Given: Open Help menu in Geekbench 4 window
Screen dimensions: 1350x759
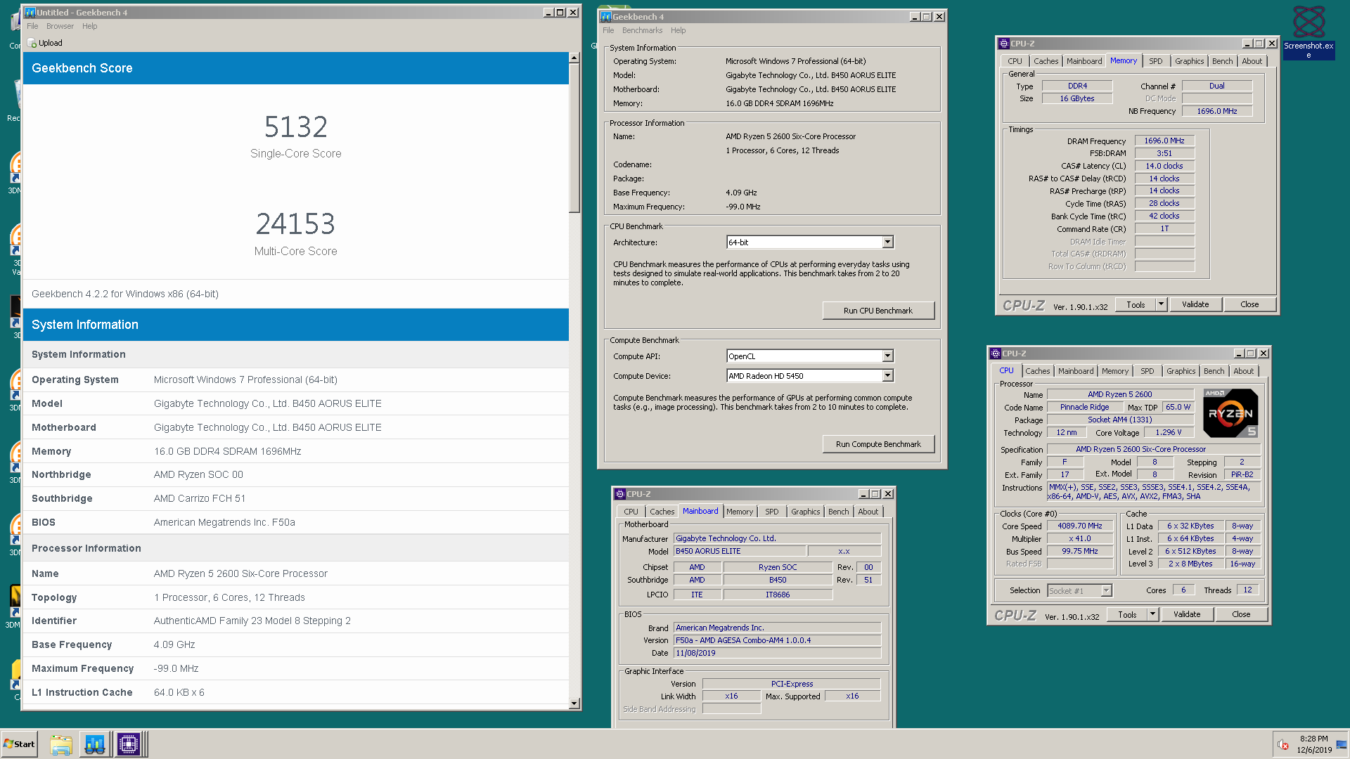Looking at the screenshot, I should [x=678, y=30].
